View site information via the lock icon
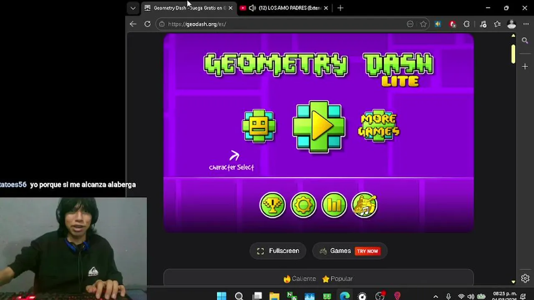Image resolution: width=534 pixels, height=300 pixels. point(162,24)
